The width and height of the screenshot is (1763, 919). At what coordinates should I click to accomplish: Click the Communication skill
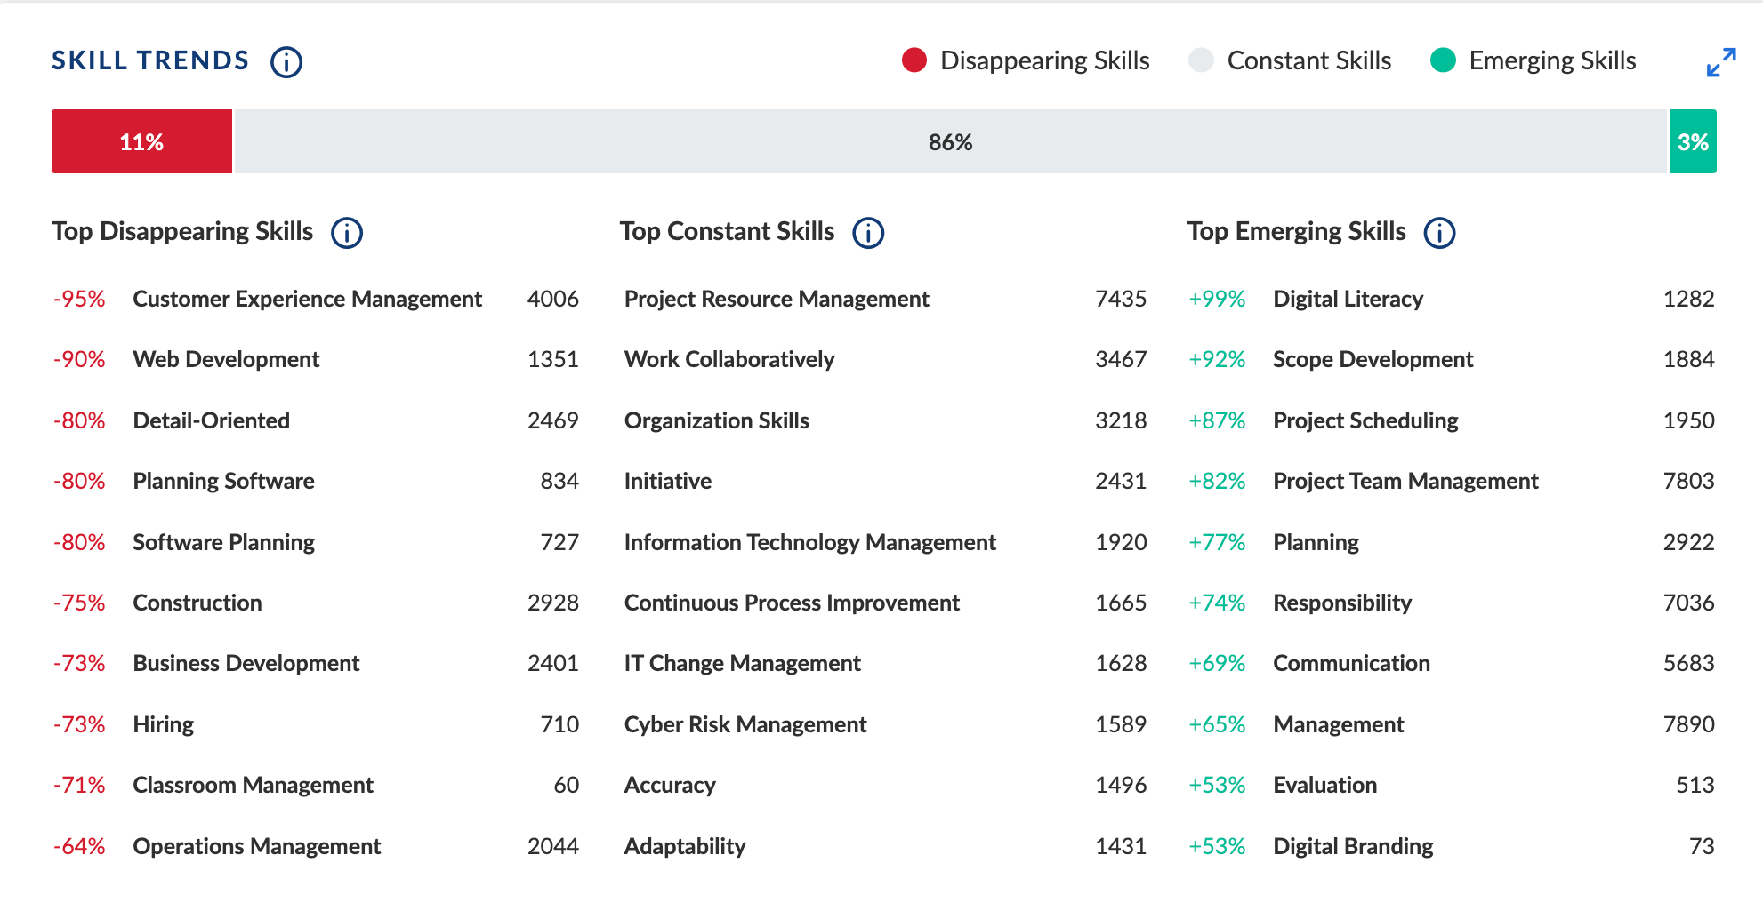(1351, 663)
